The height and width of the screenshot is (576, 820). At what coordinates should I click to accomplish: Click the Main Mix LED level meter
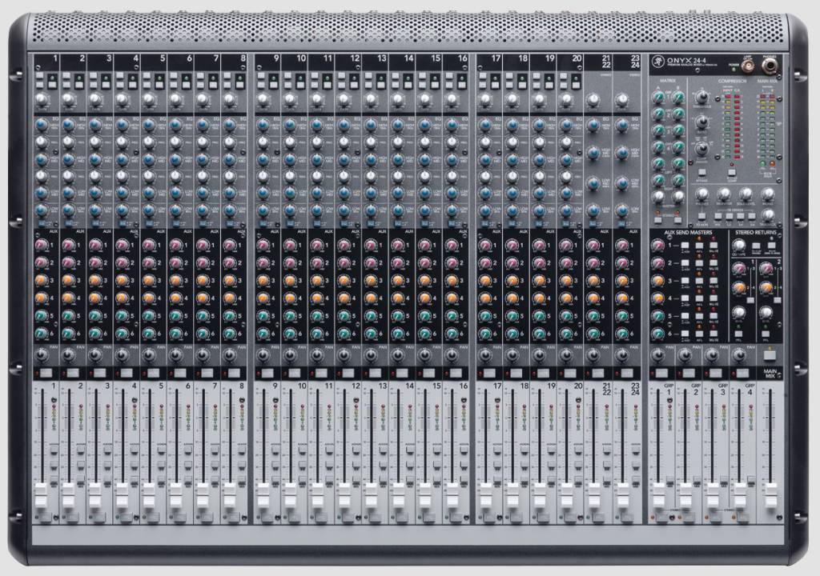tap(766, 124)
